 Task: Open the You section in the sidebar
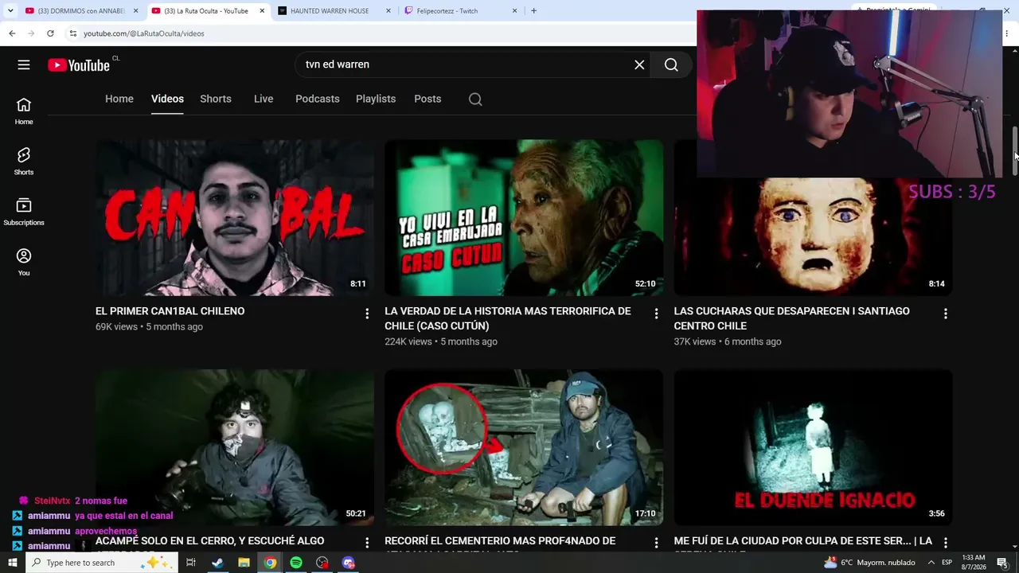click(24, 262)
